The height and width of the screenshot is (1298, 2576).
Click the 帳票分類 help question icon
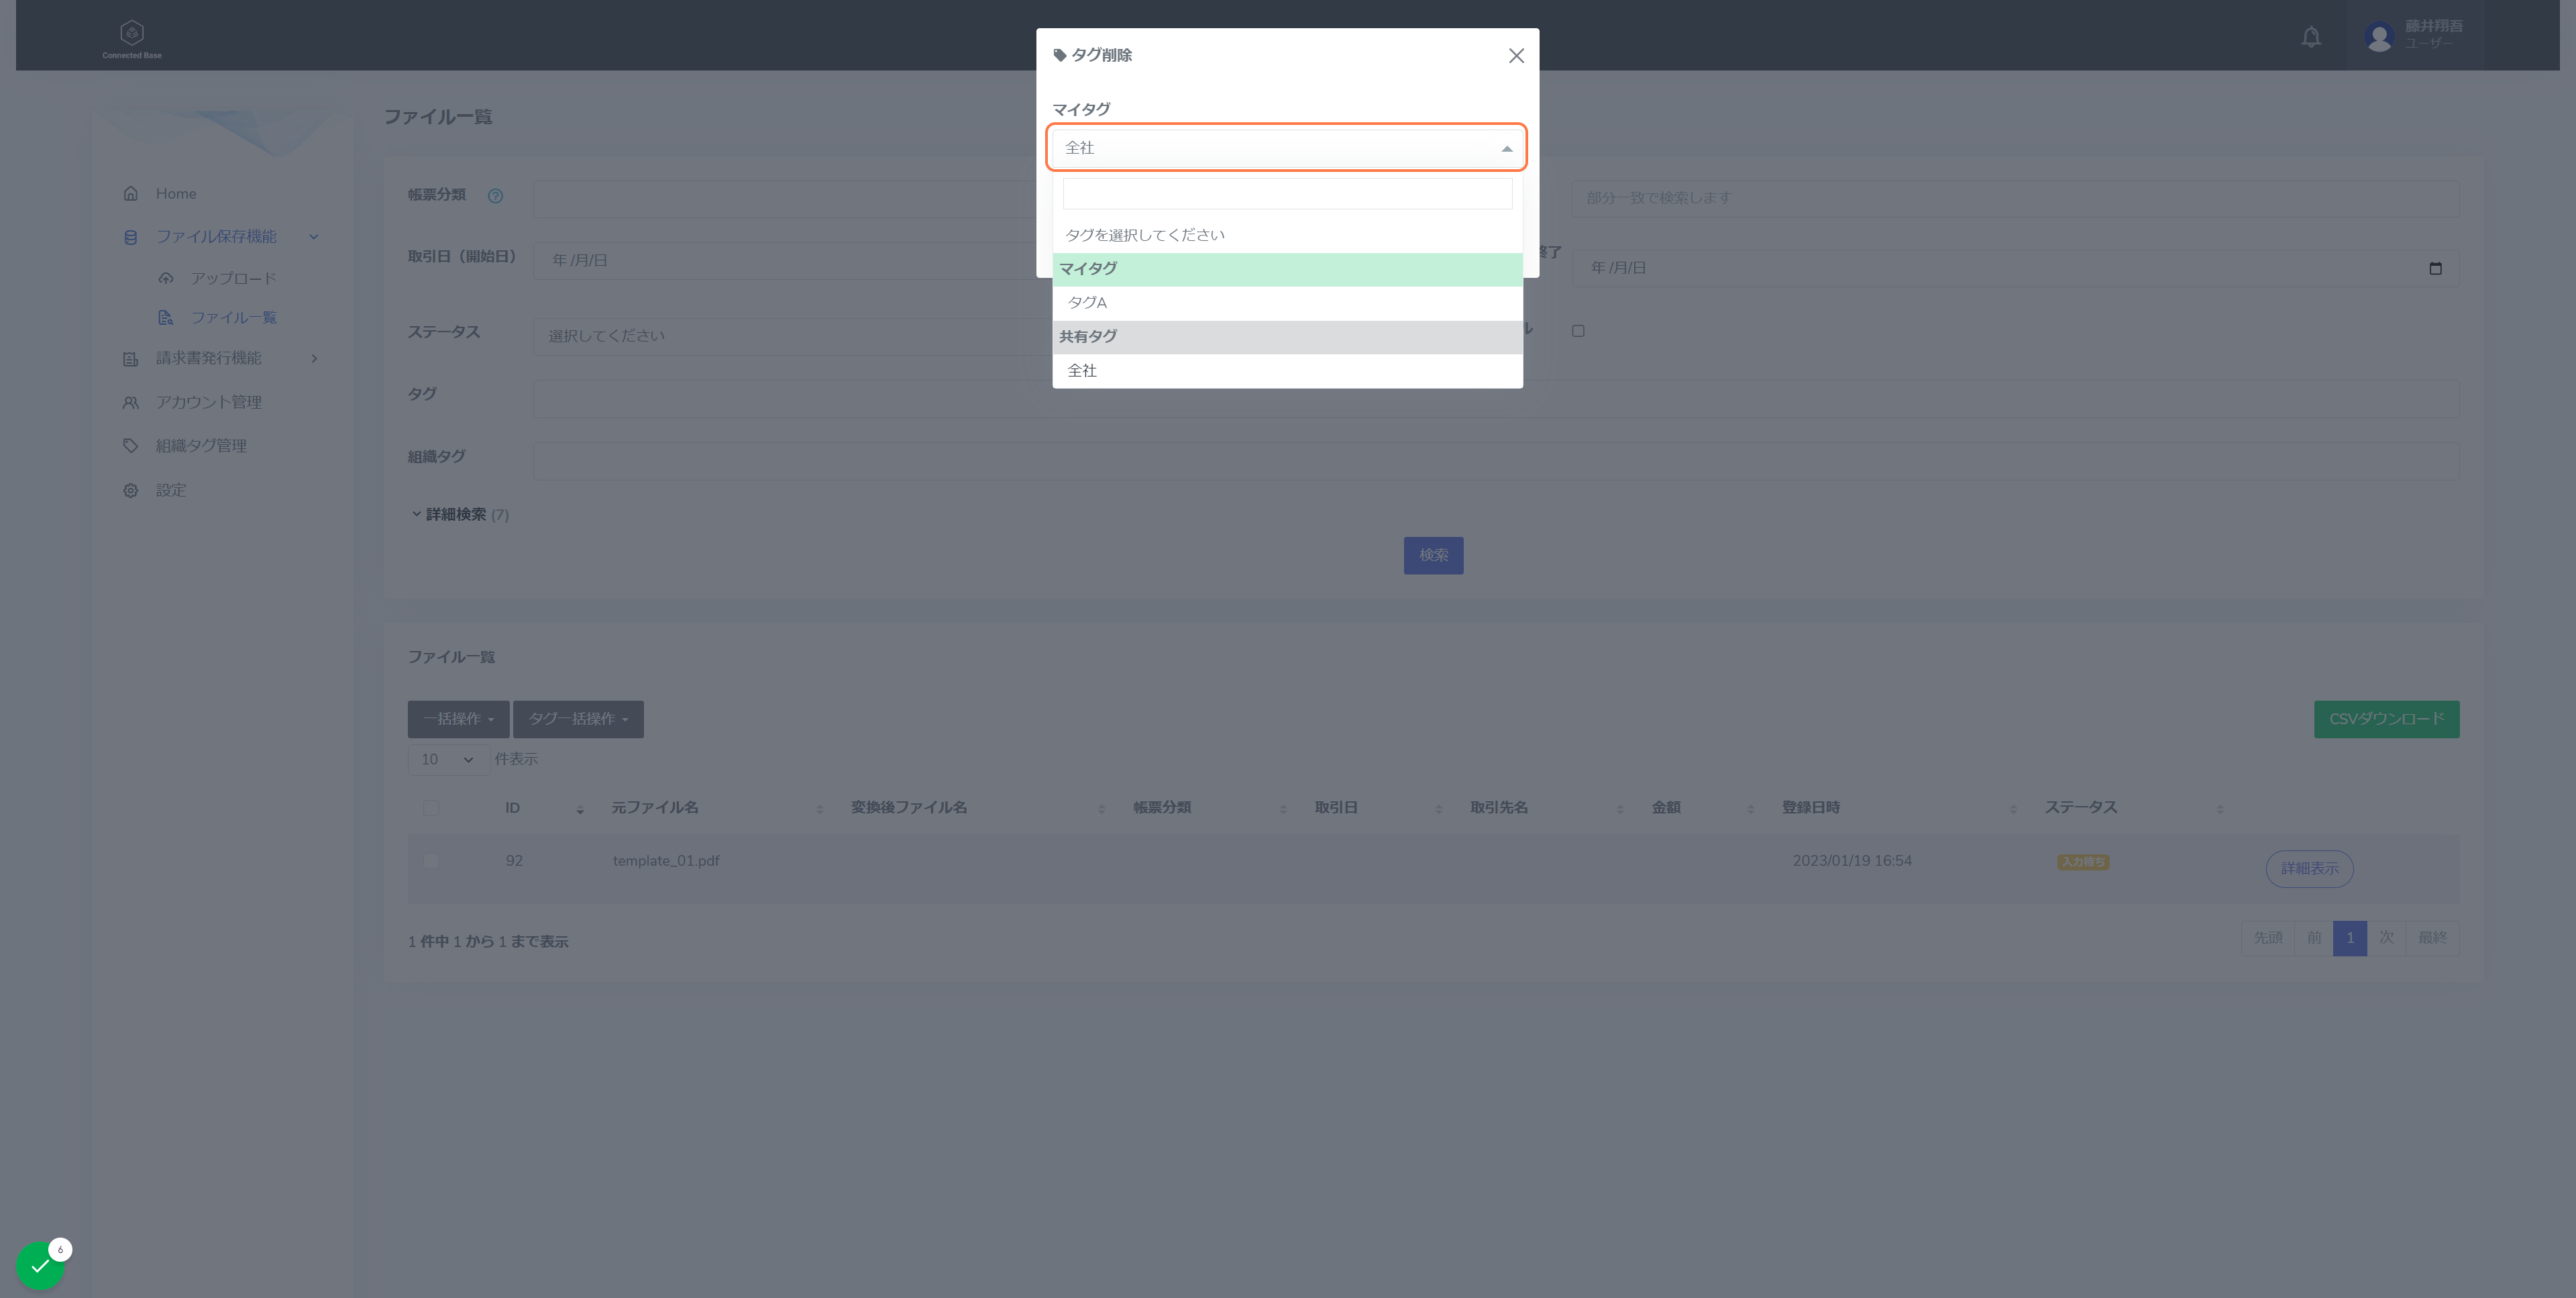click(x=495, y=196)
